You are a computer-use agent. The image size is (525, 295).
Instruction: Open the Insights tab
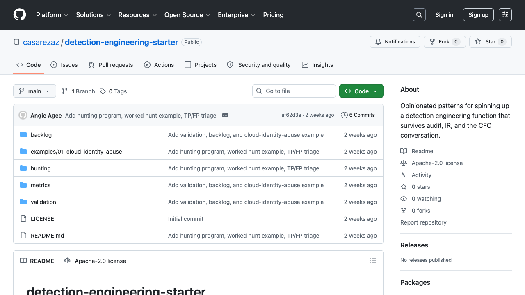click(x=317, y=65)
